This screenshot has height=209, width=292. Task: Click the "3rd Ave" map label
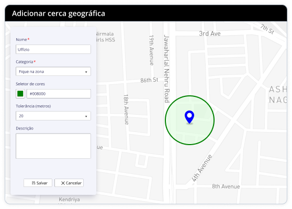tap(210, 34)
